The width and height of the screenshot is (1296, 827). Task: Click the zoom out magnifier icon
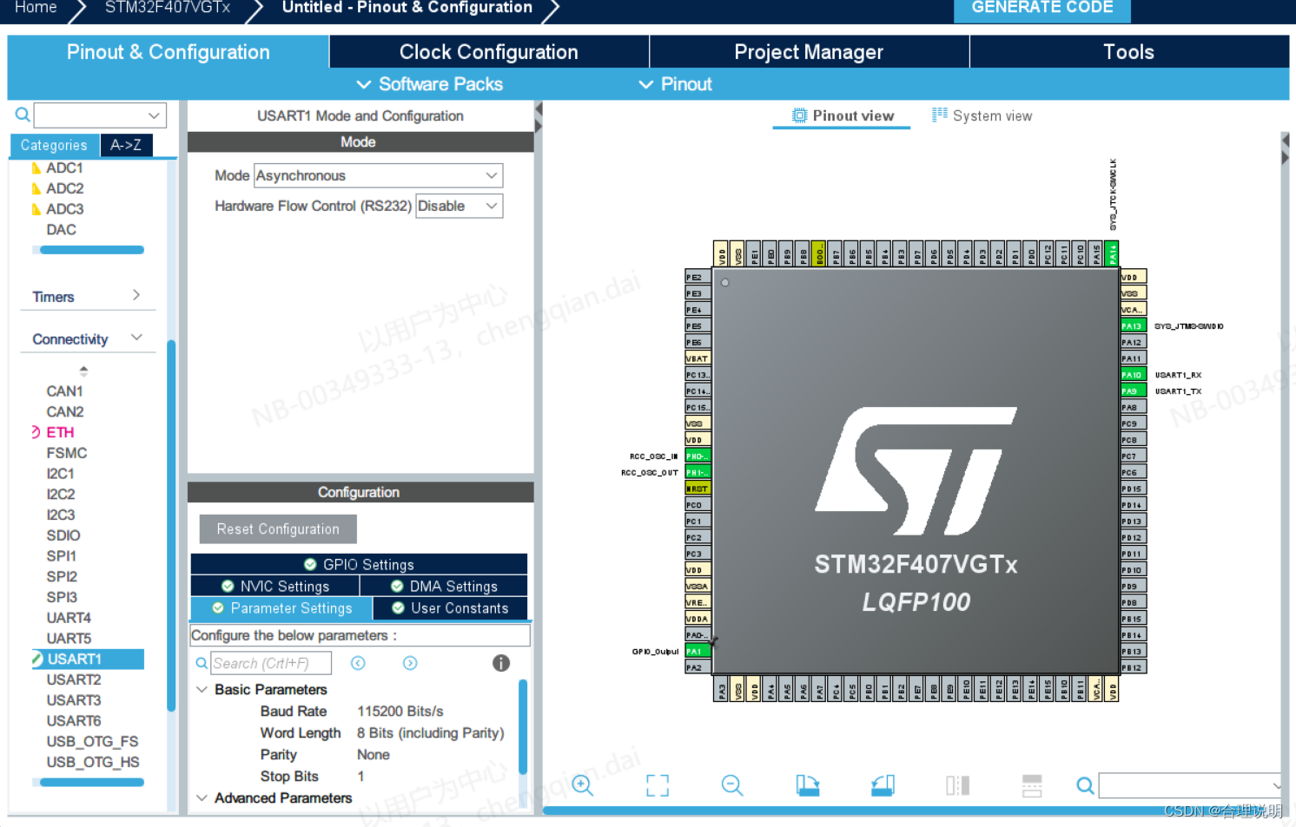732,785
